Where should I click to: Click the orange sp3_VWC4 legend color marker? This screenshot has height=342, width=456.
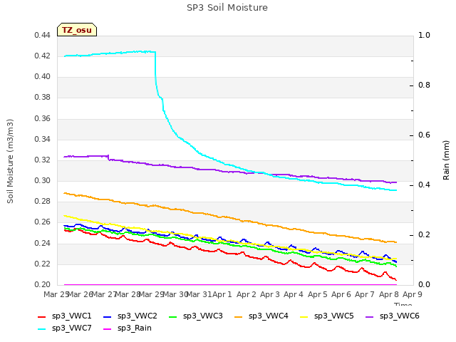pos(239,317)
